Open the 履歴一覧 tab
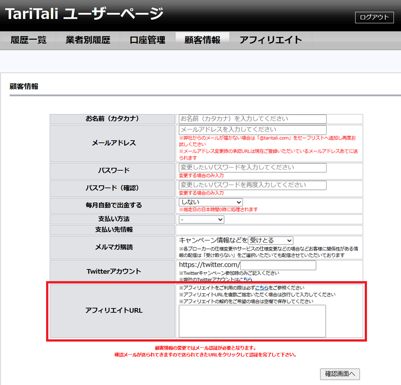Image resolution: width=401 pixels, height=385 pixels. tap(28, 40)
